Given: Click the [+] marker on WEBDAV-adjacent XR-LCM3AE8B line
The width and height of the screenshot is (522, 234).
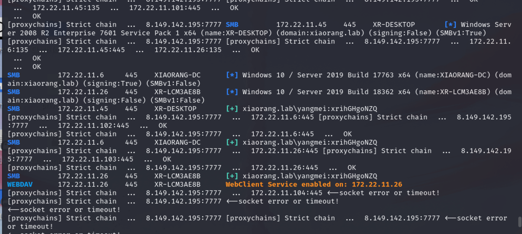Looking at the screenshot, I should click(232, 176).
